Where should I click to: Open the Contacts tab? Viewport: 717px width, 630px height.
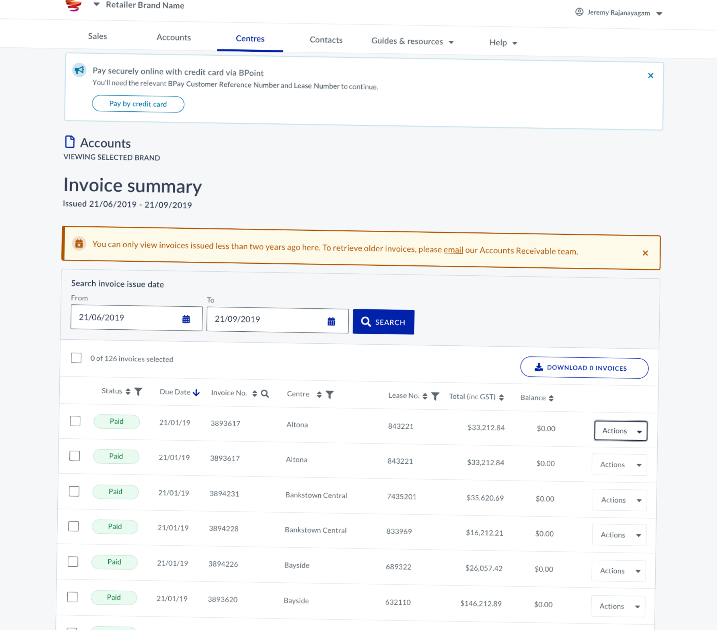326,40
